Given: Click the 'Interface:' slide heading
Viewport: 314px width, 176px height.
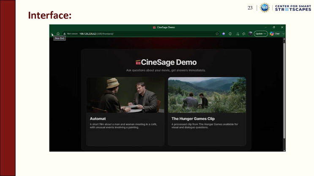Looking at the screenshot, I should coord(50,15).
